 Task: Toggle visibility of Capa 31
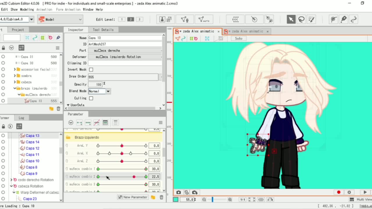tap(3, 57)
